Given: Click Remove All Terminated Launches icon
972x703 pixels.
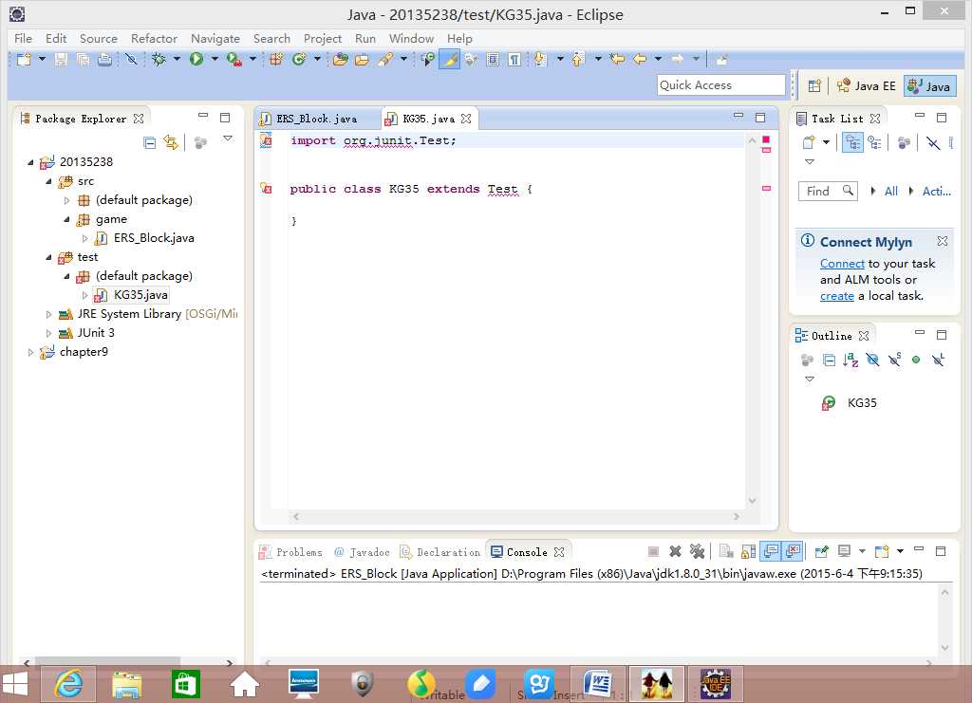Looking at the screenshot, I should (698, 551).
